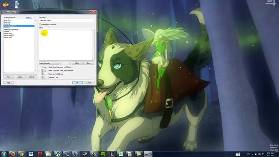Screen dimensions: 279x157
Task: Open the Insert Special dropdown
Action: (49, 63)
